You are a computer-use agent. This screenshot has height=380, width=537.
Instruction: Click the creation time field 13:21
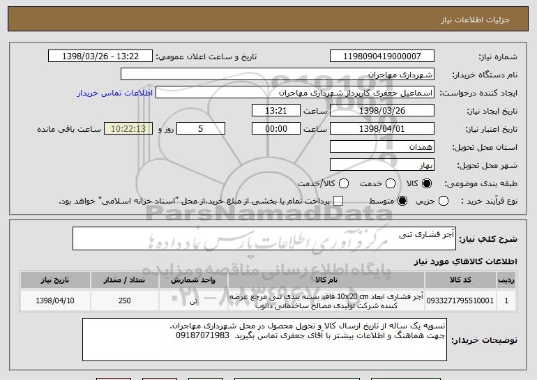pos(276,111)
